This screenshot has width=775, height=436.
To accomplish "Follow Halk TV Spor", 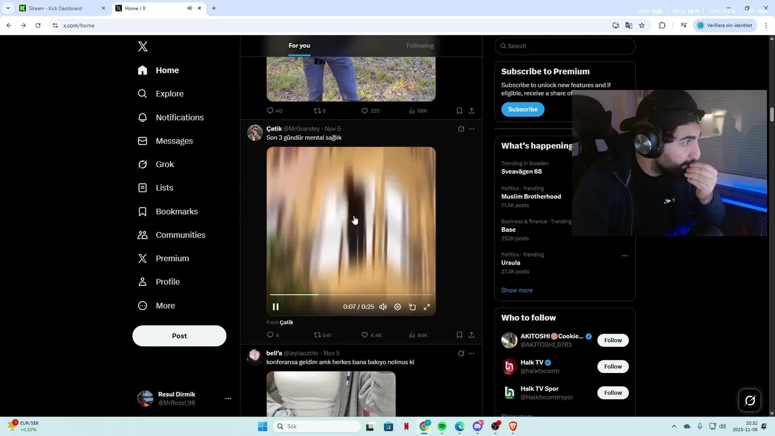I will 613,393.
